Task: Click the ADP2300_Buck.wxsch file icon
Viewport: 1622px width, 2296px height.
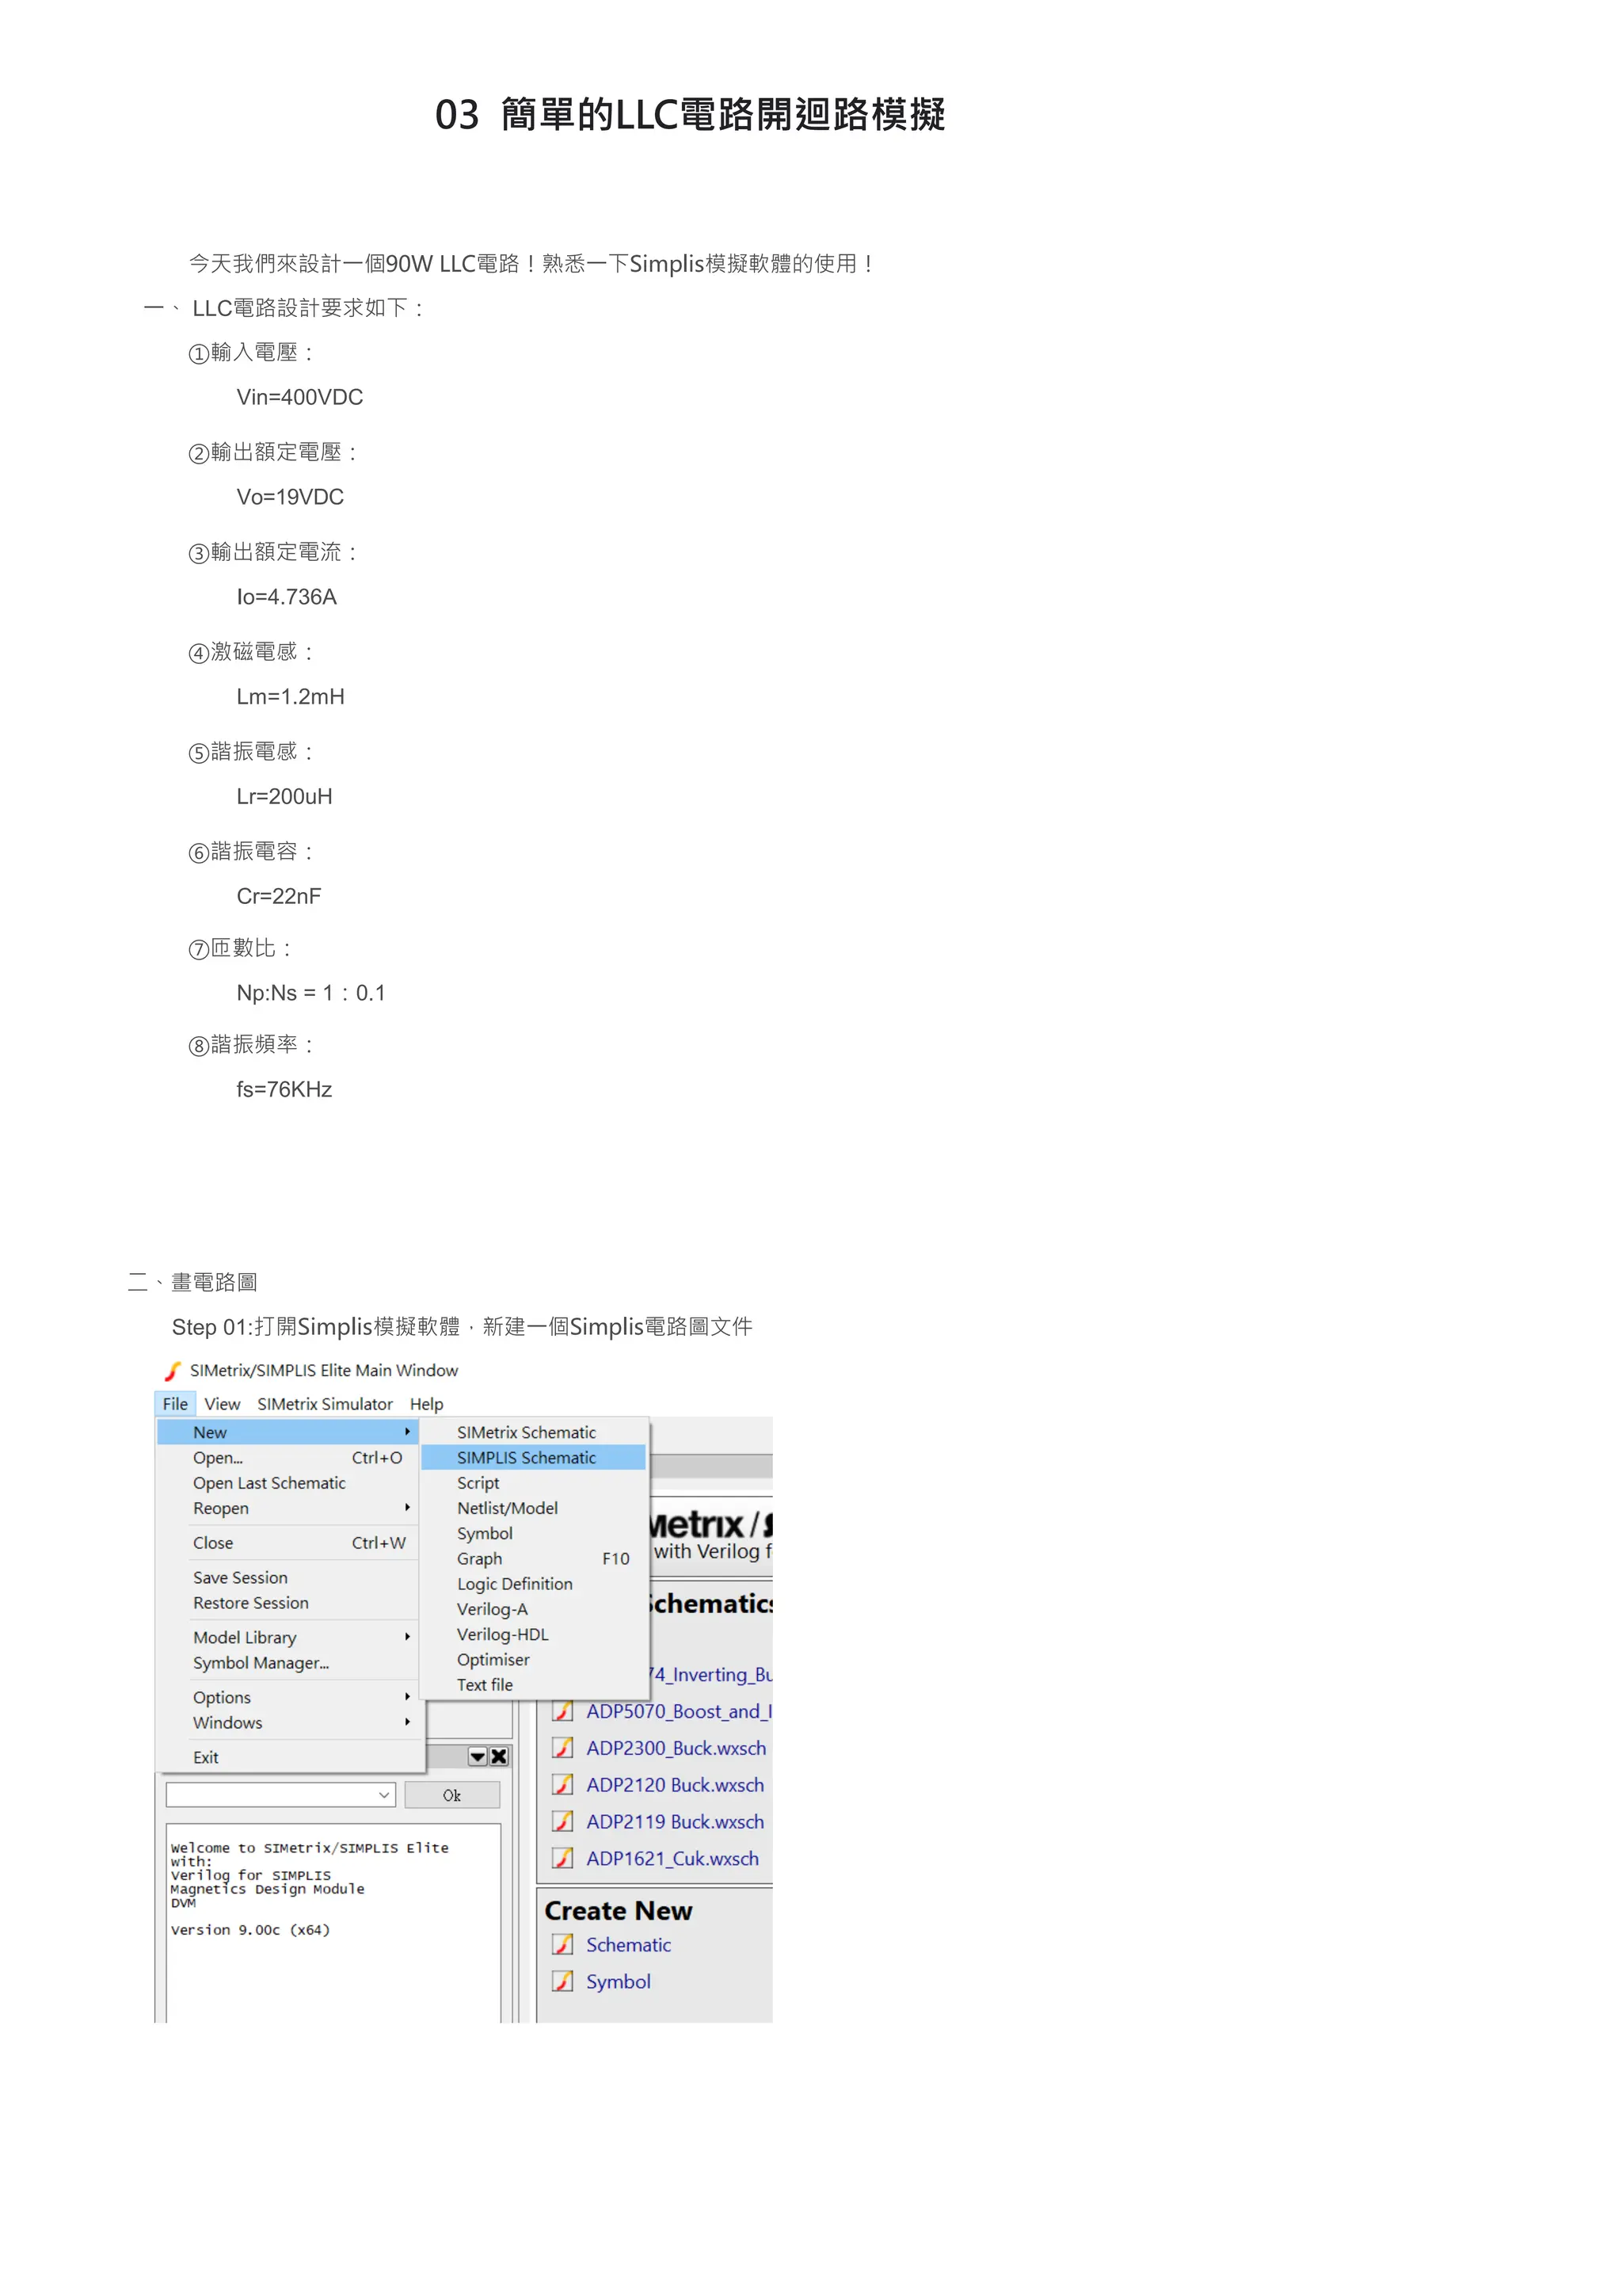Action: coord(562,1747)
